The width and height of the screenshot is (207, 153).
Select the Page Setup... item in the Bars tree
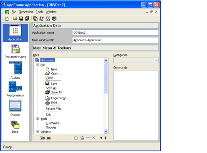click(x=60, y=98)
